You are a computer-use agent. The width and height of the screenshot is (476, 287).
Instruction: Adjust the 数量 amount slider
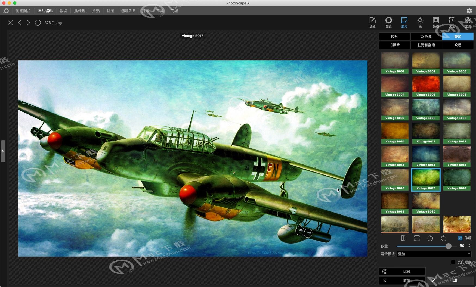pos(449,246)
